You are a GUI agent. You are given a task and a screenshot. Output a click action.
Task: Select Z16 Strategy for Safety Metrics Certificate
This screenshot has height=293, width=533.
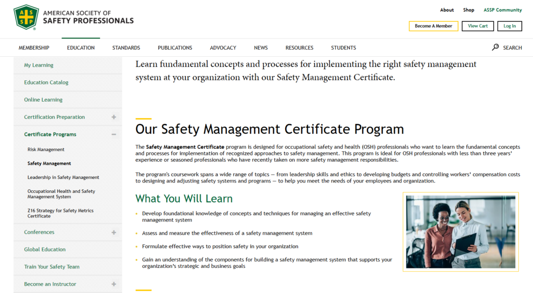pyautogui.click(x=60, y=213)
